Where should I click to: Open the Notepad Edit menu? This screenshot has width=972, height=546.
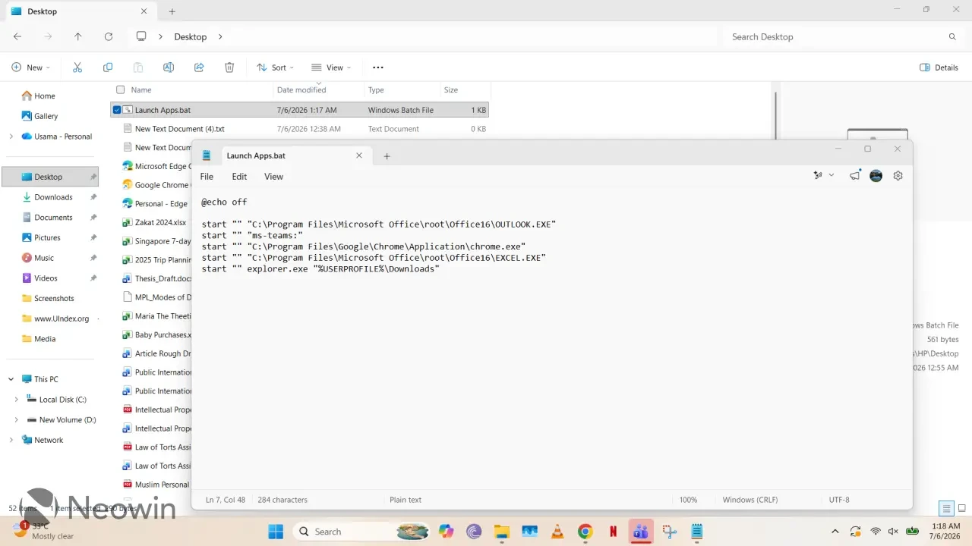[239, 177]
